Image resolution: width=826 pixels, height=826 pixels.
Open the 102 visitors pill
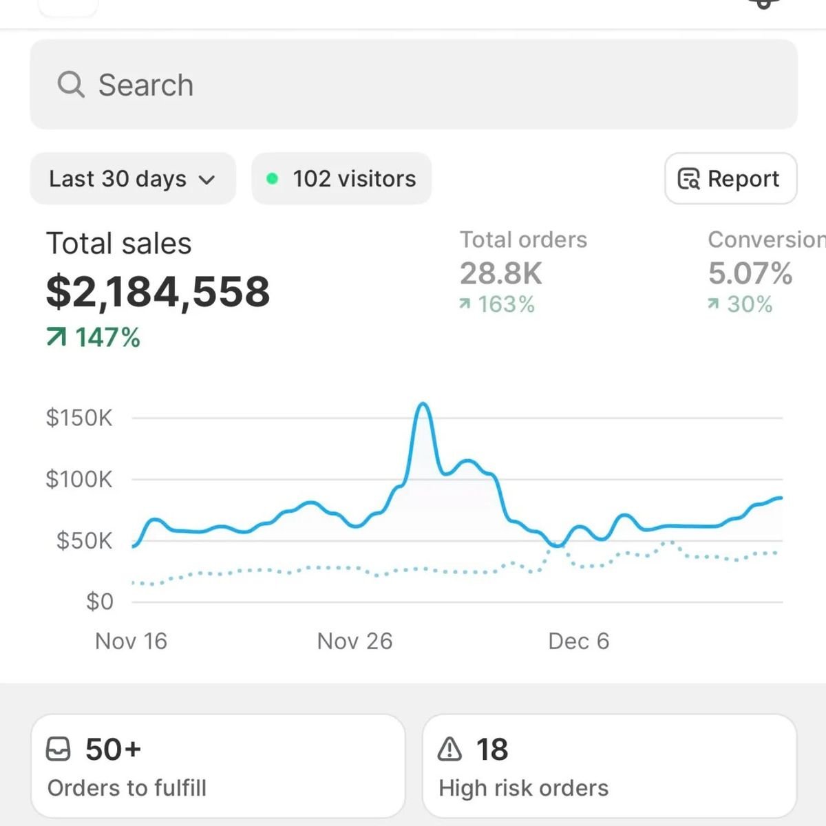click(341, 179)
